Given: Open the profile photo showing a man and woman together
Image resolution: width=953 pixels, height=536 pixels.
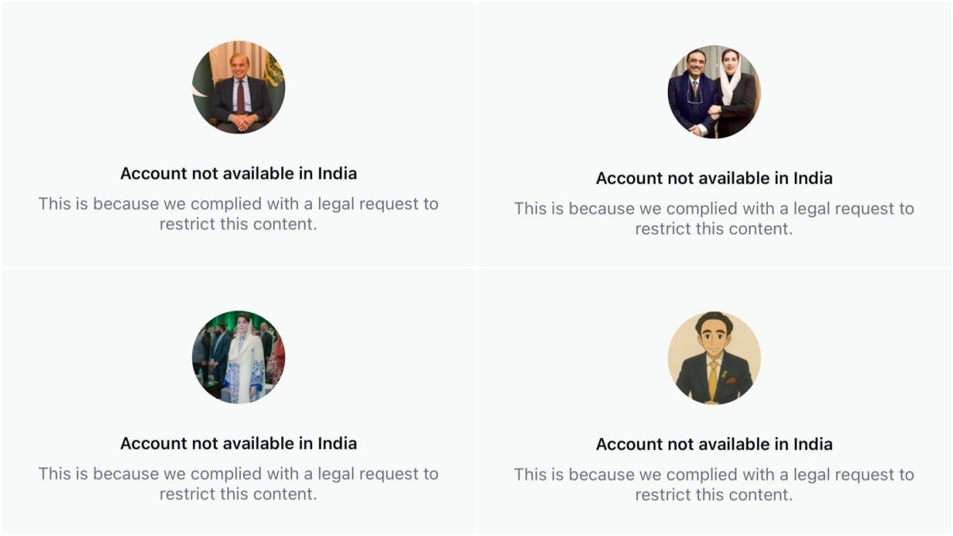Looking at the screenshot, I should (714, 92).
